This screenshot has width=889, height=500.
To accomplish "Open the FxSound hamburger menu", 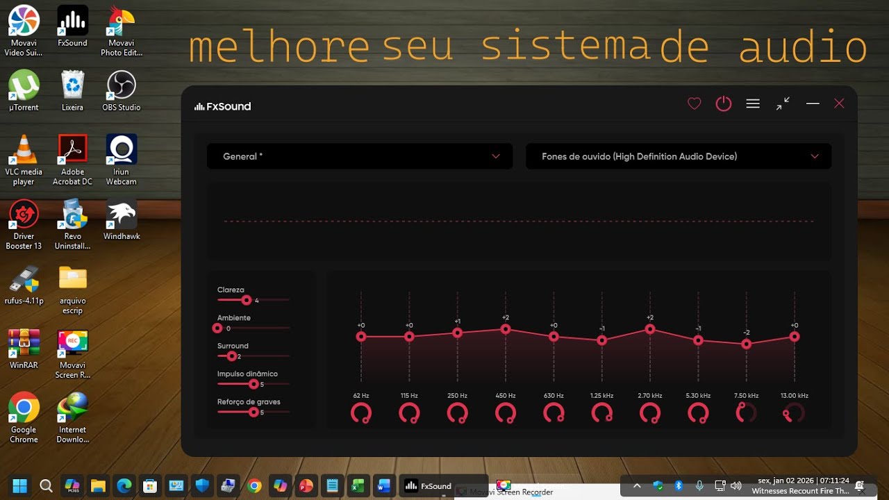I will coord(753,104).
